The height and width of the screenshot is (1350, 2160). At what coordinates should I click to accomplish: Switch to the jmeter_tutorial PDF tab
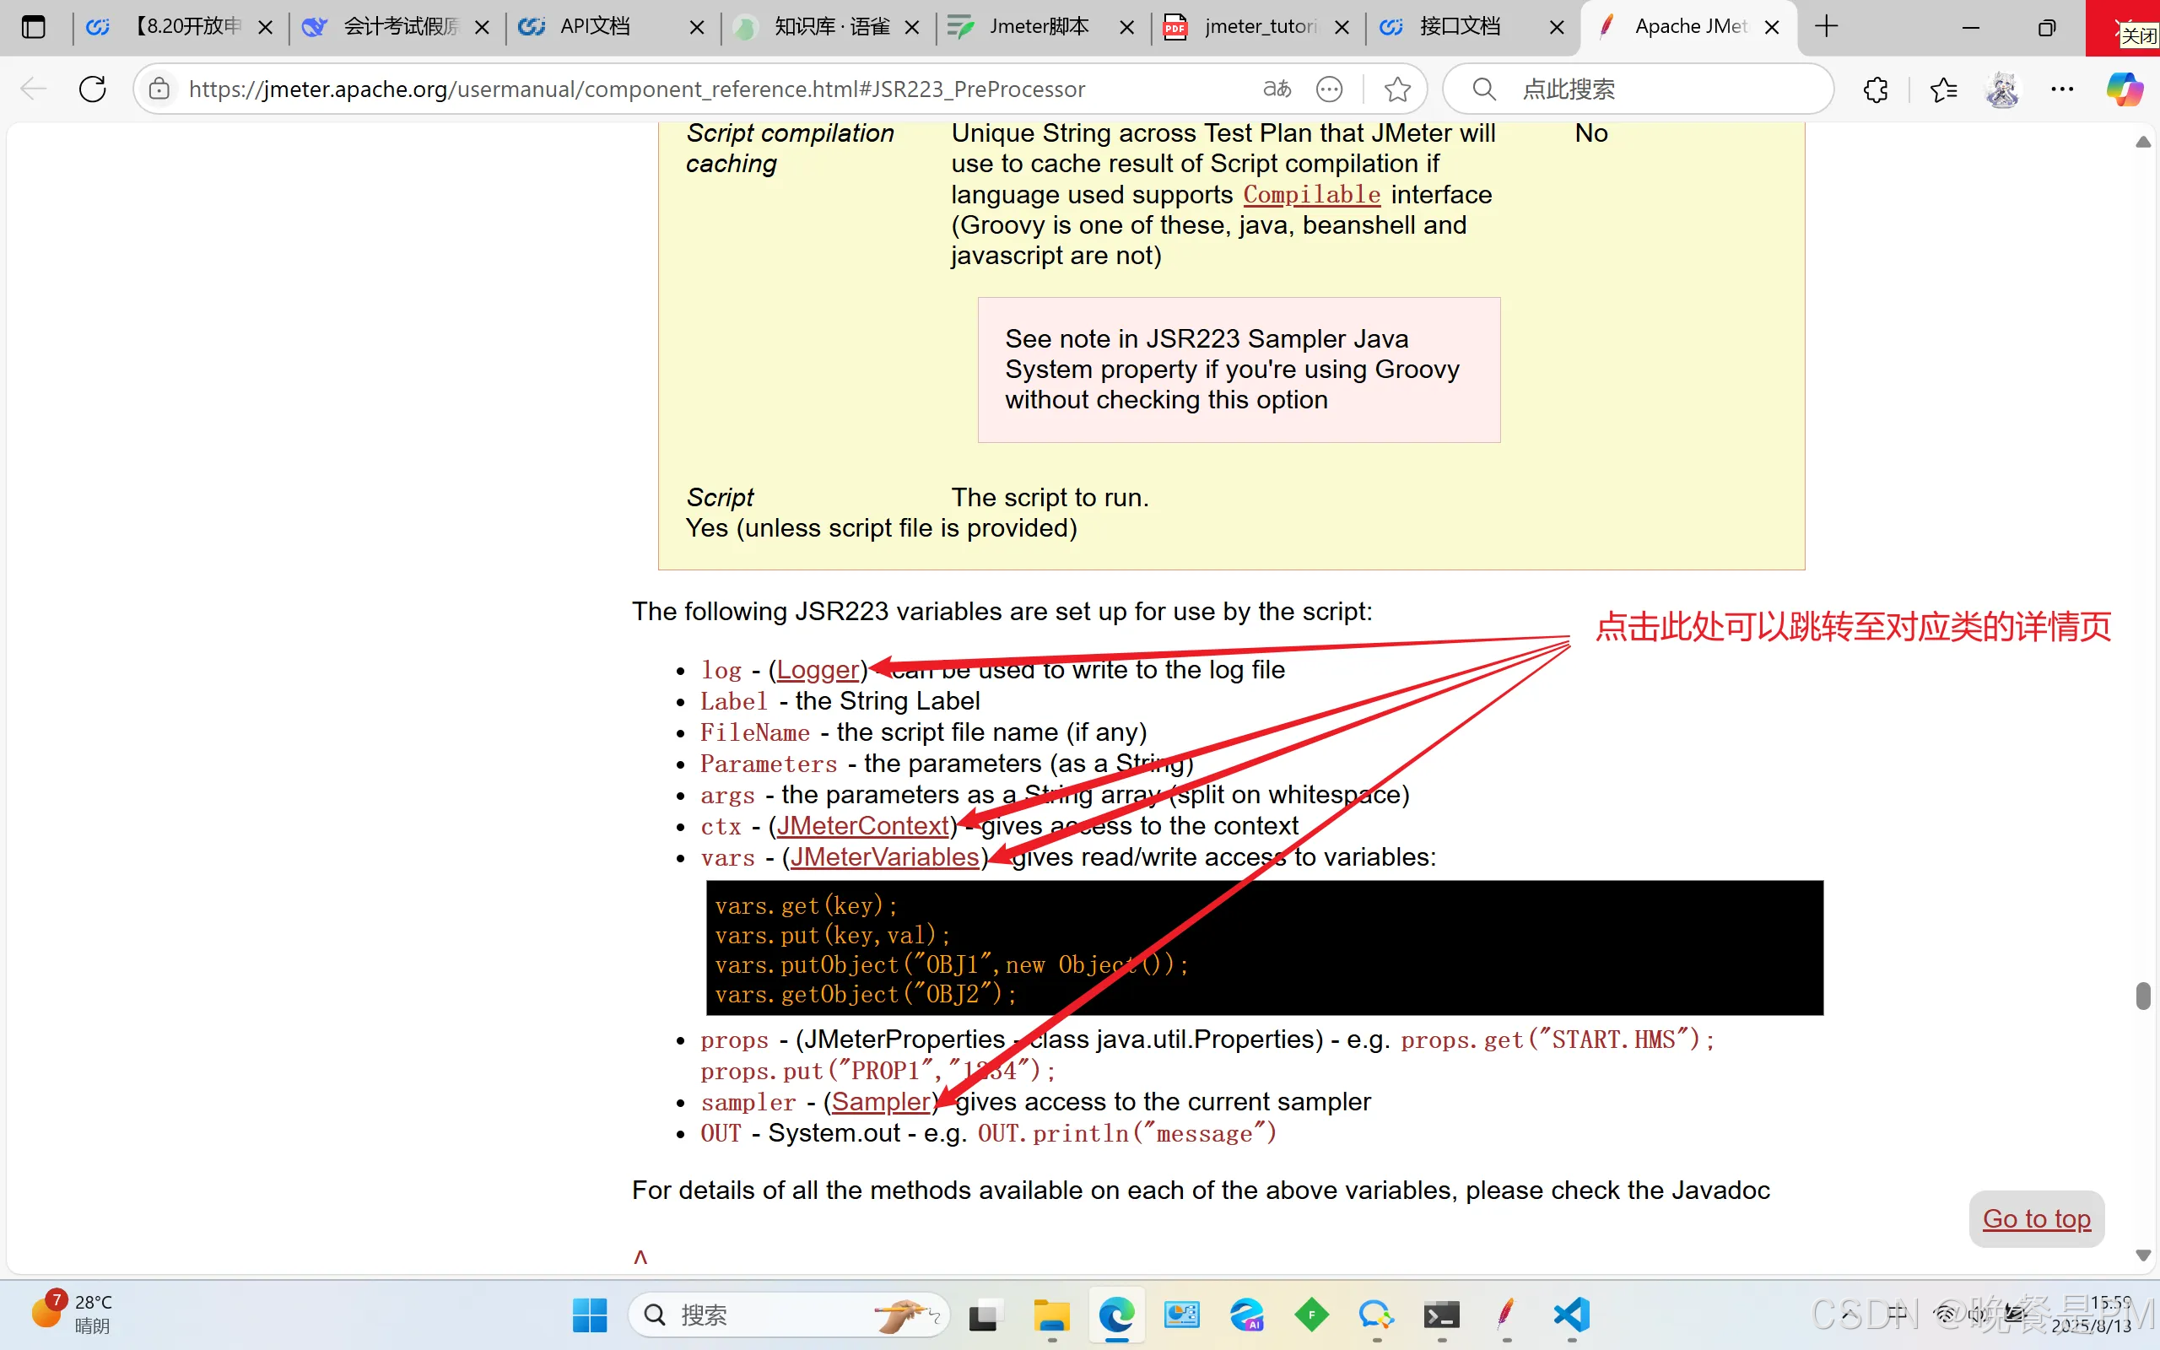coord(1256,27)
